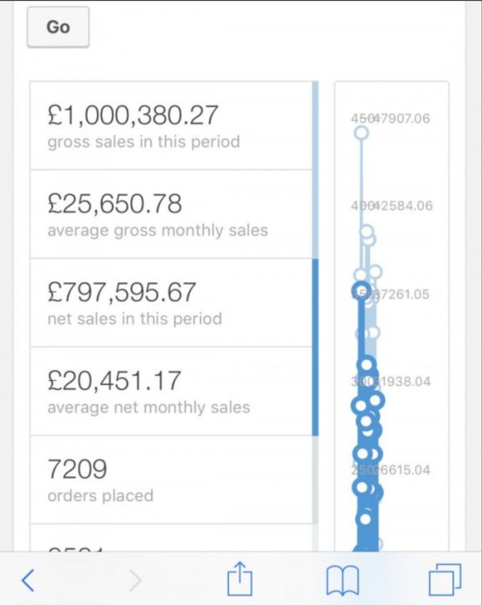Tap the Safari back arrow

28,580
